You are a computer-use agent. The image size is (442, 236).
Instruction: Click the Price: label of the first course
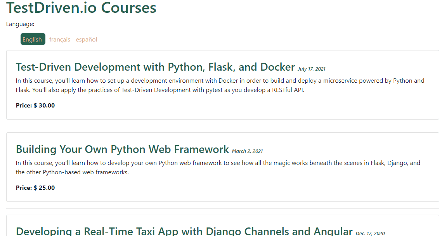(23, 105)
